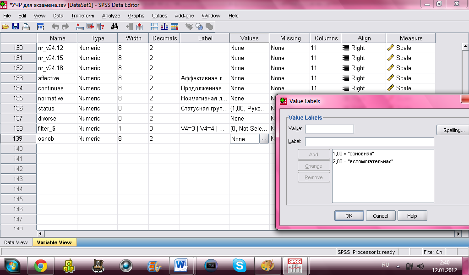Click the Add value label button
The image size is (469, 275).
(x=314, y=154)
